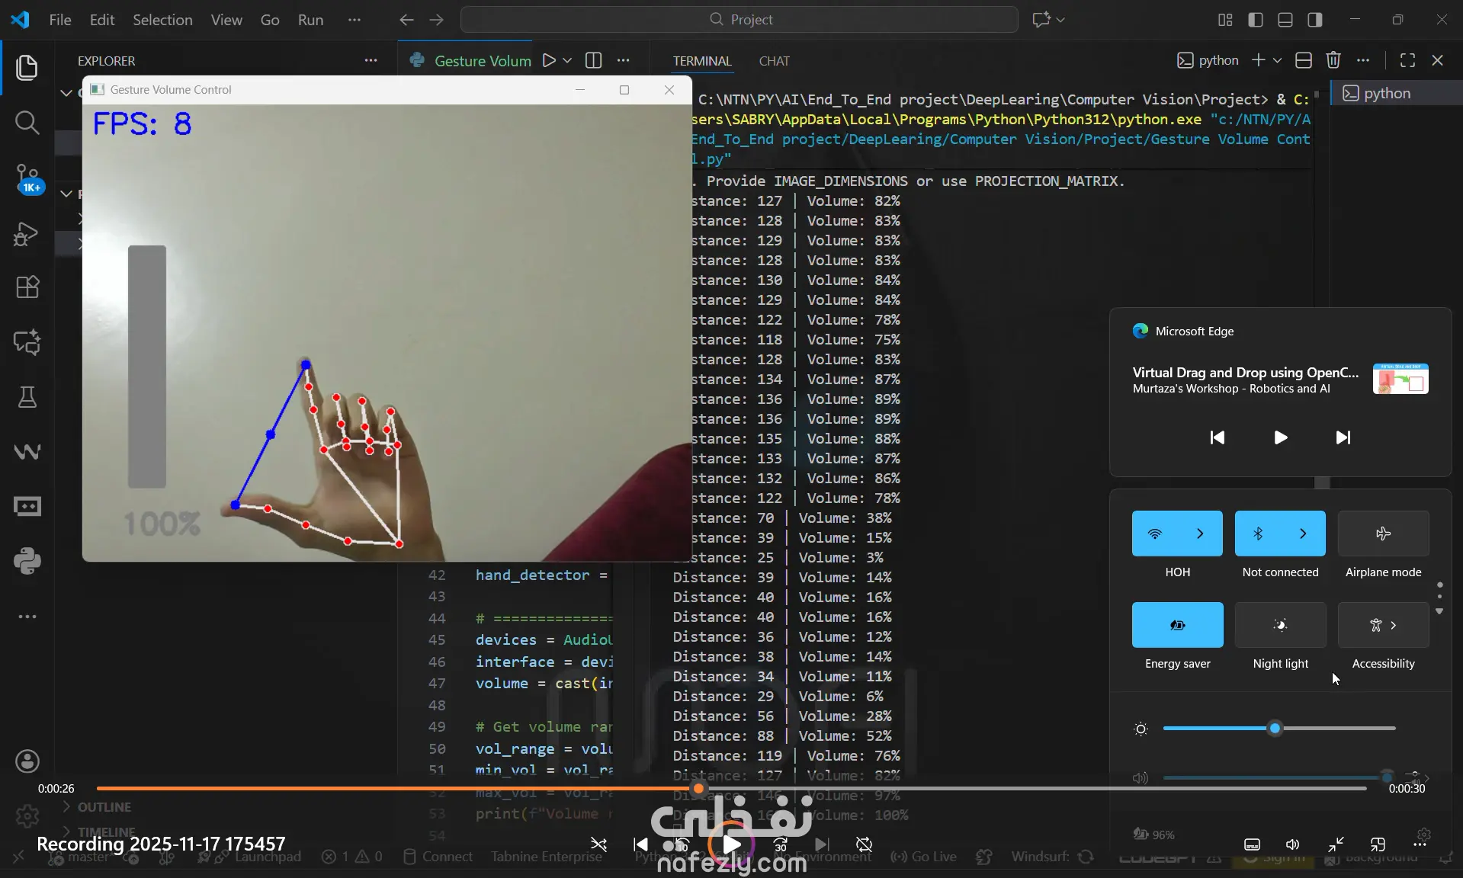The image size is (1463, 878).
Task: Enable Airplane mode
Action: point(1383,534)
